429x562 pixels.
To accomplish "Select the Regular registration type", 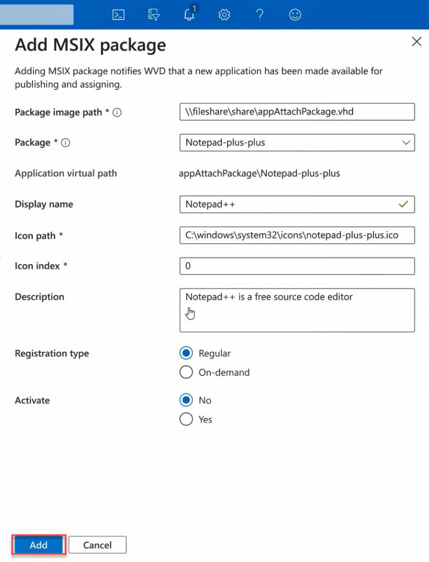I will (186, 353).
